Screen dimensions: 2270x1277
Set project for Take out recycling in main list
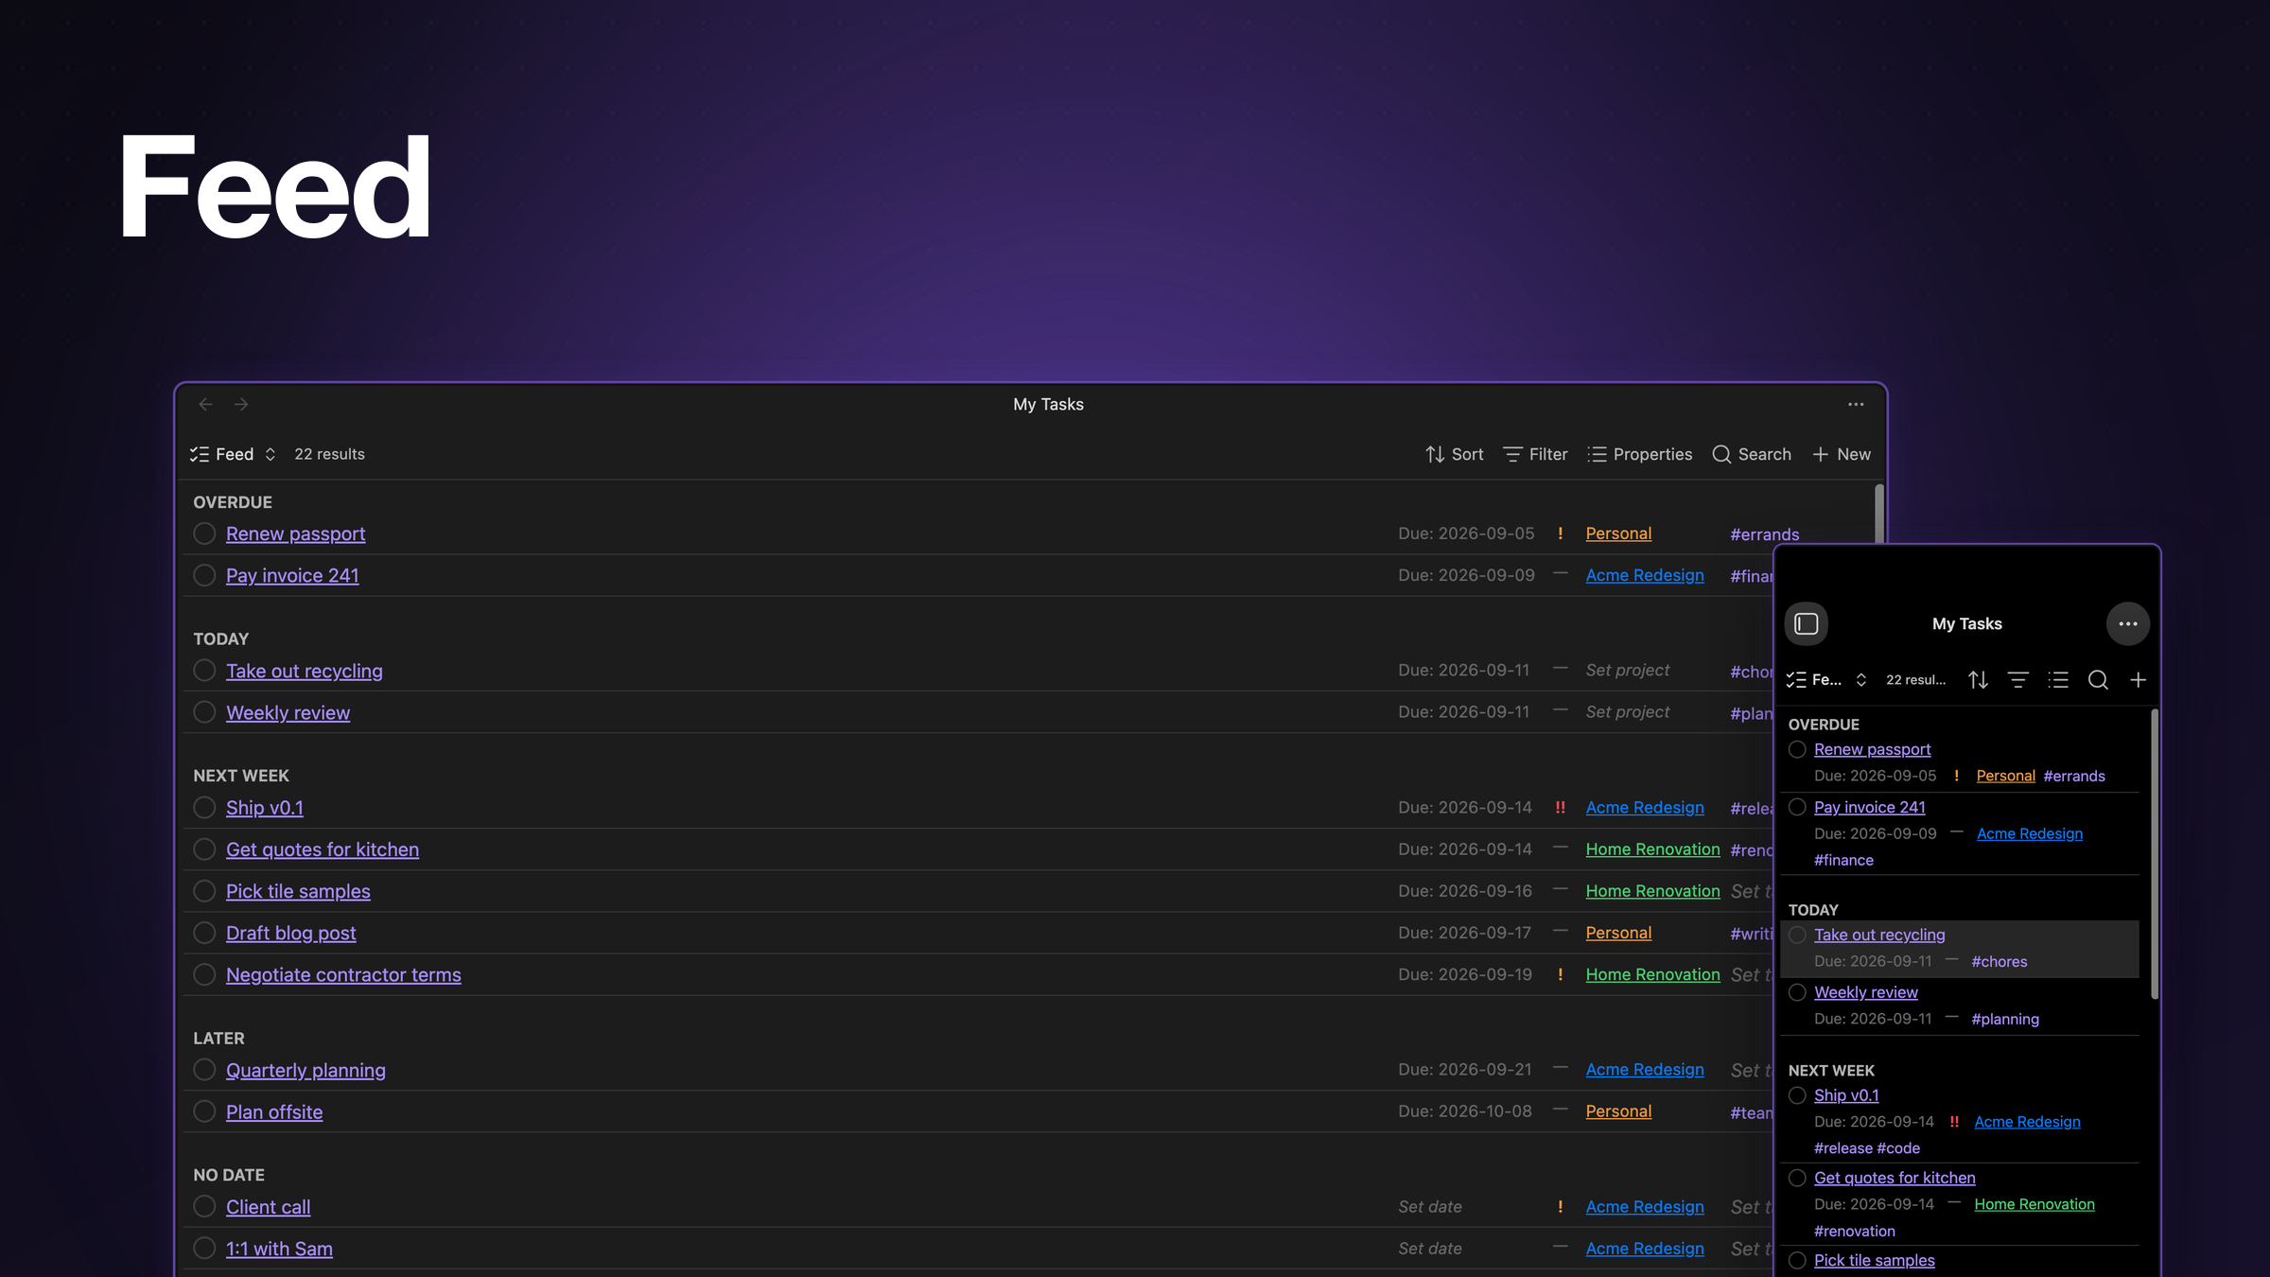tap(1627, 670)
